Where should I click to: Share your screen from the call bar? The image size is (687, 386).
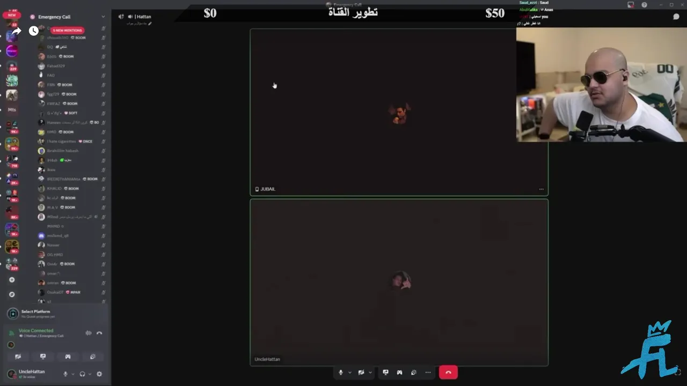385,372
